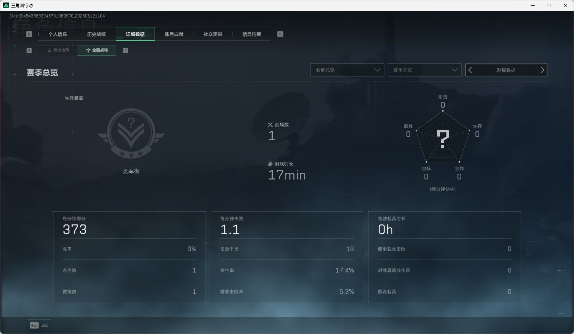Select the 详细数据 tab

click(135, 34)
